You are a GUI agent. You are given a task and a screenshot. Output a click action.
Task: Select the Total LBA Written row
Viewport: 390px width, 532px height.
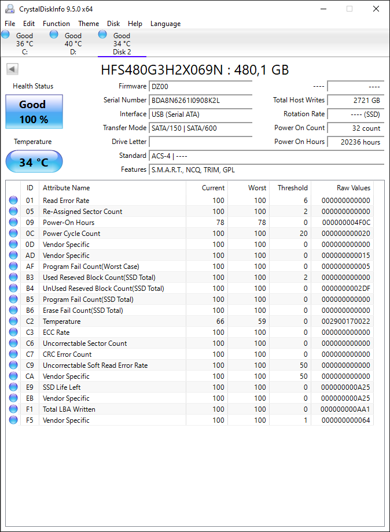(189, 409)
